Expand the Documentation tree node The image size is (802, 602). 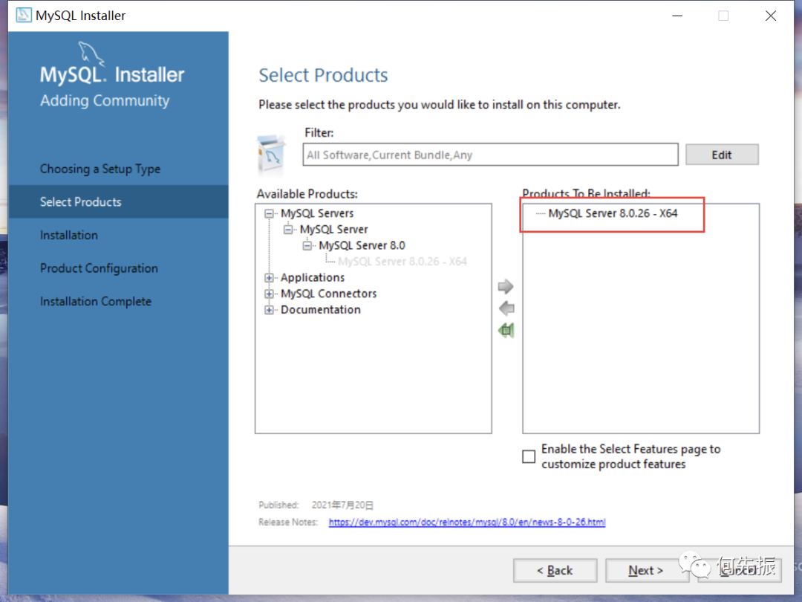coord(269,310)
